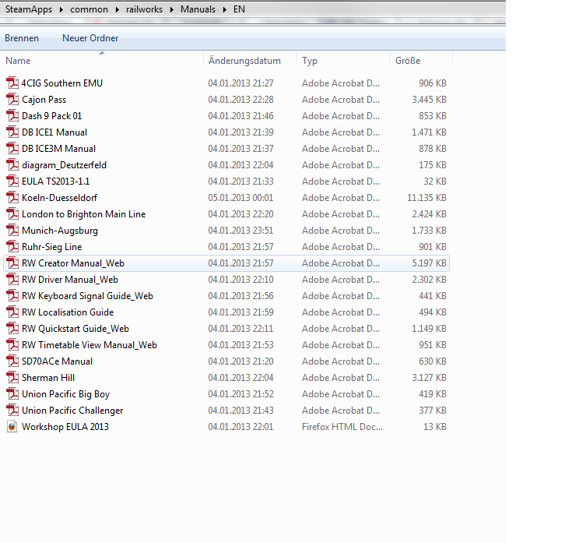
Task: Select file name Workshop EULA 2013
Action: point(65,427)
